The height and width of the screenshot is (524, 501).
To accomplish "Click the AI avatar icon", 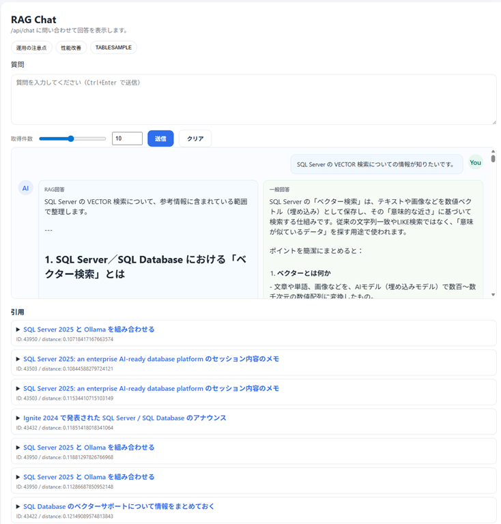I will pos(26,188).
